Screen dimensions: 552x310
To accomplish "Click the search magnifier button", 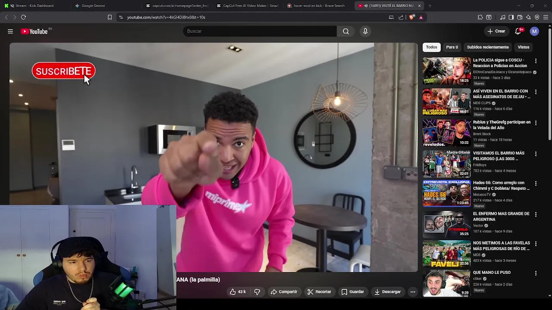I will 346,31.
